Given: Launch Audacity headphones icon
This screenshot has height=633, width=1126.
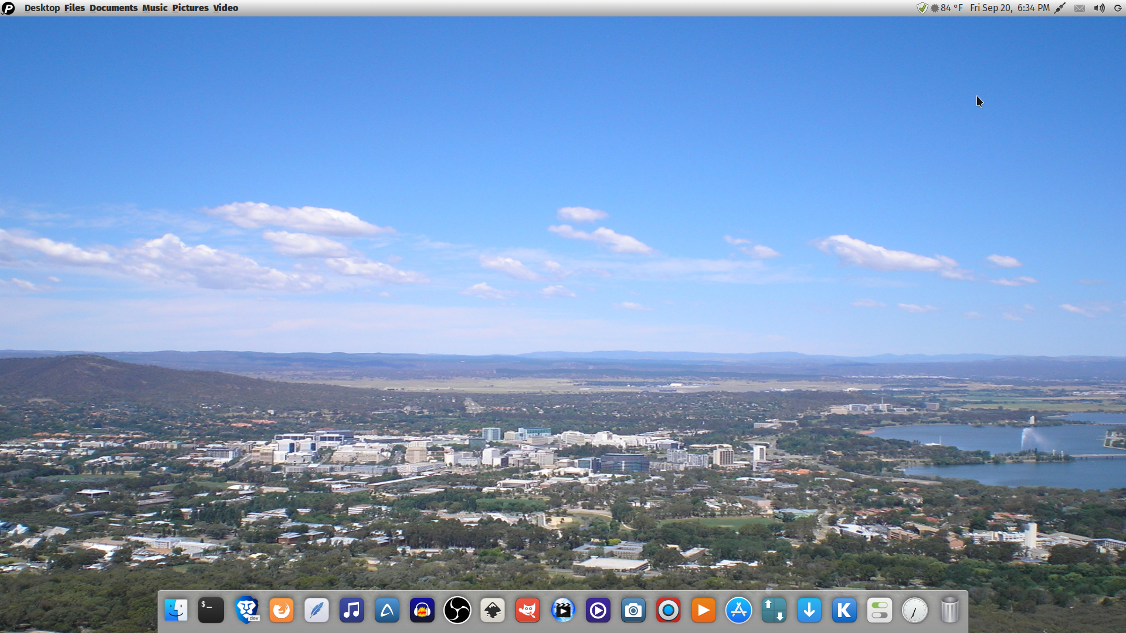Looking at the screenshot, I should [422, 611].
